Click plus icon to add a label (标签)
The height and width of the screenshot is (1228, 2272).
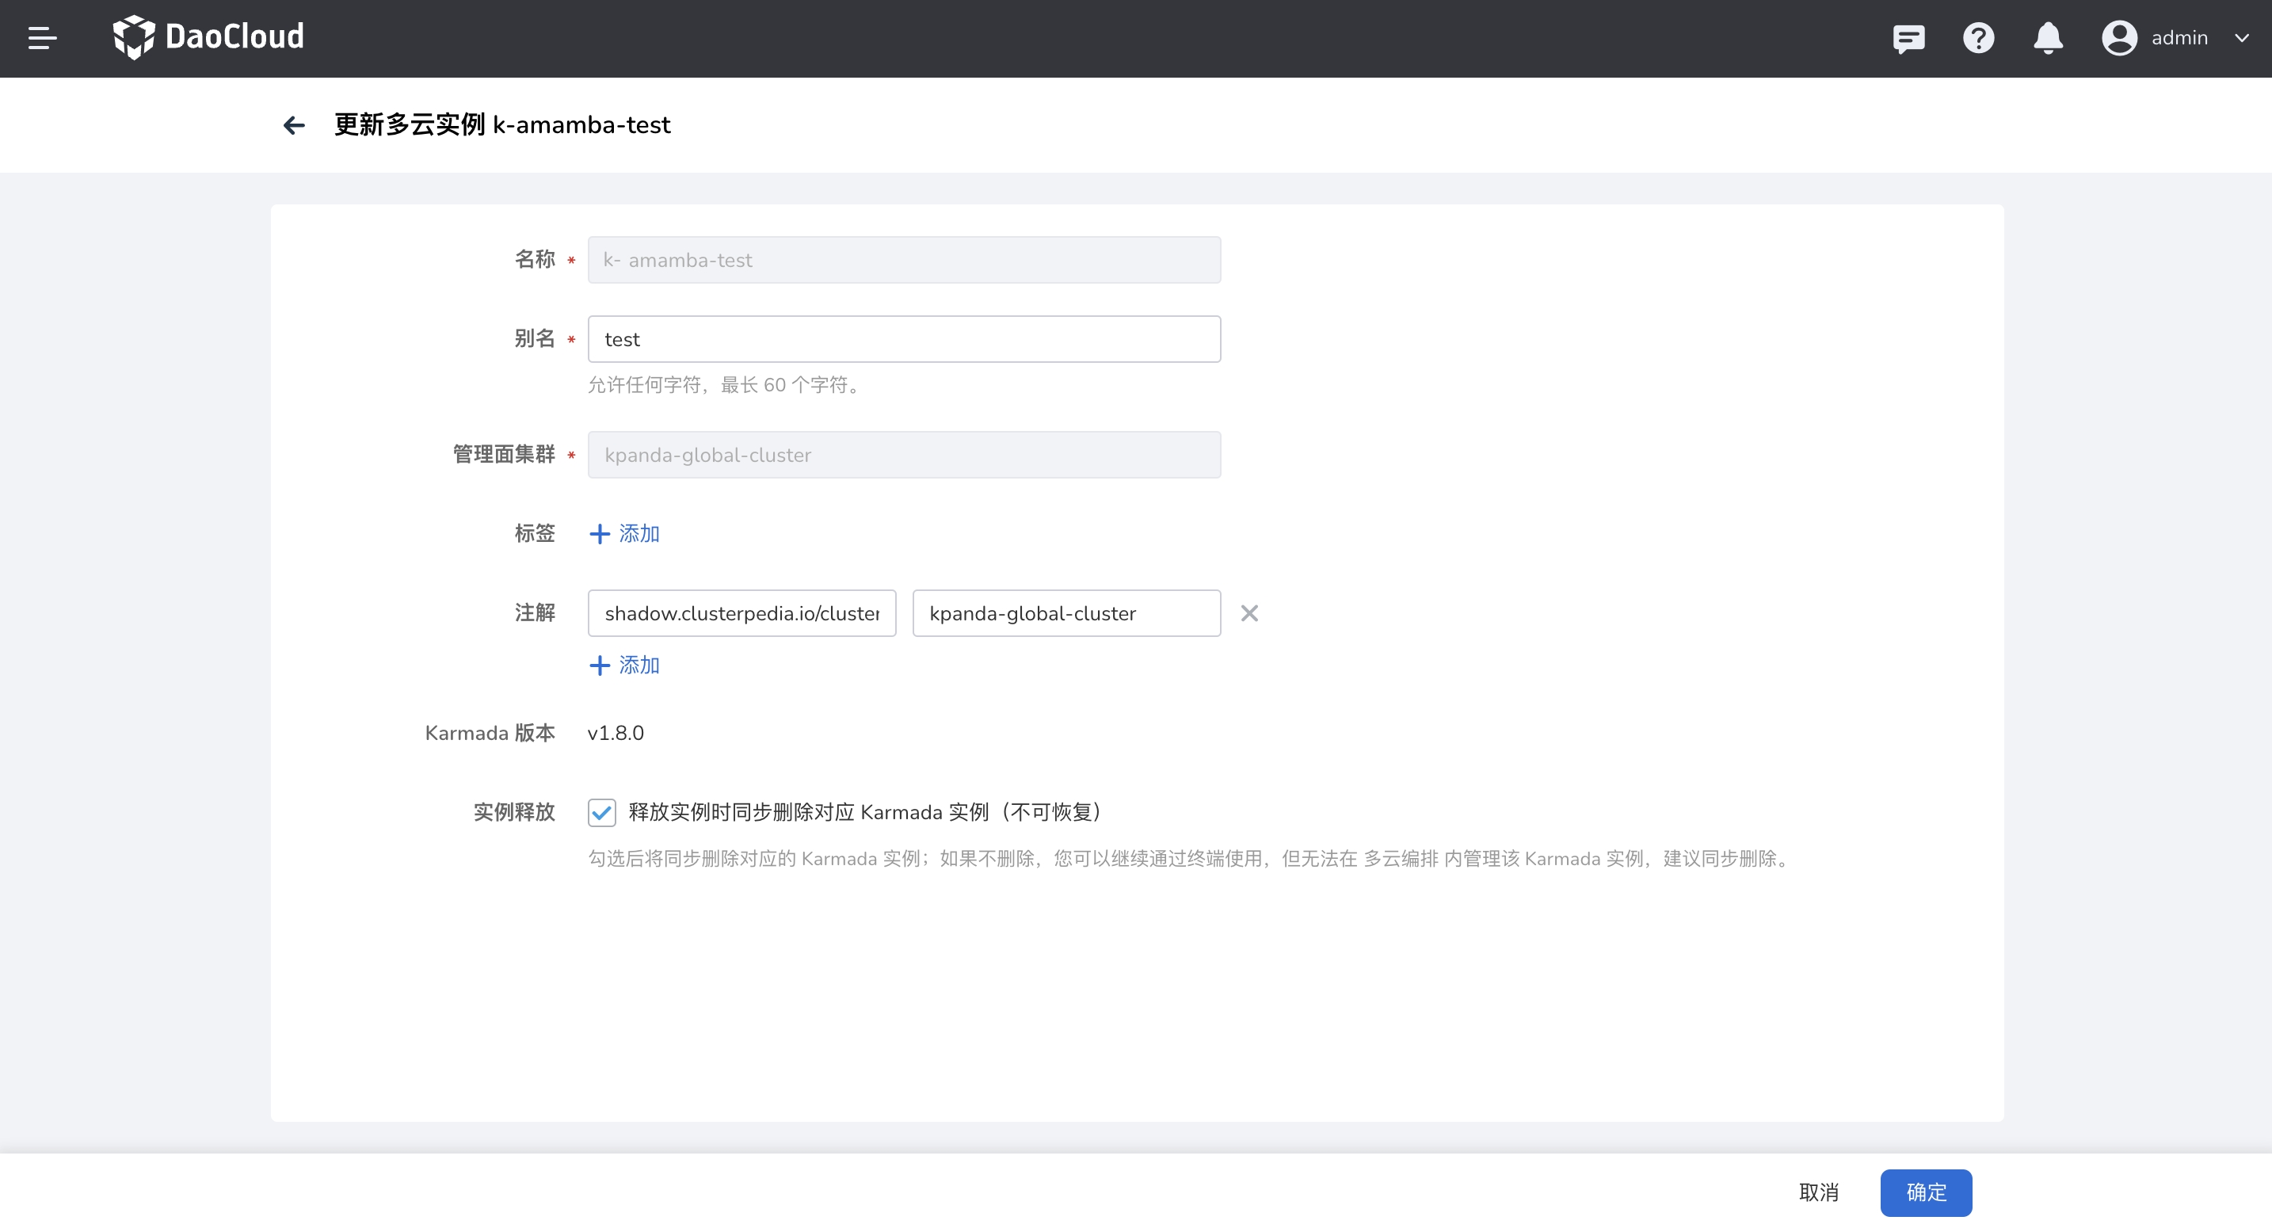pyautogui.click(x=600, y=534)
